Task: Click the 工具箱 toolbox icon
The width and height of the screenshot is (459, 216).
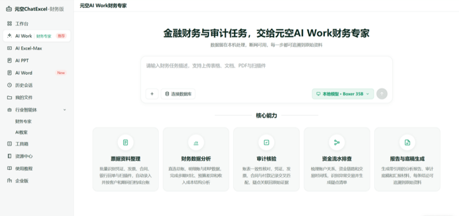Action: pos(10,144)
